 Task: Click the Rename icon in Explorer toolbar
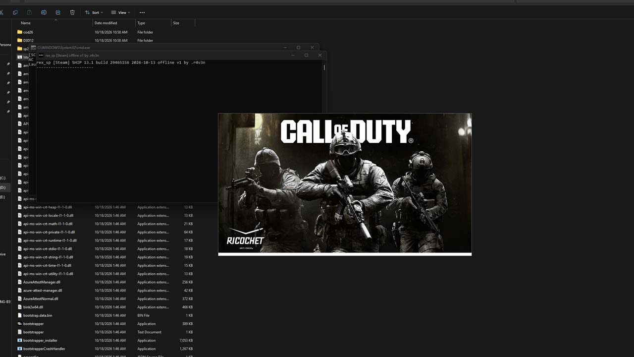click(x=44, y=12)
